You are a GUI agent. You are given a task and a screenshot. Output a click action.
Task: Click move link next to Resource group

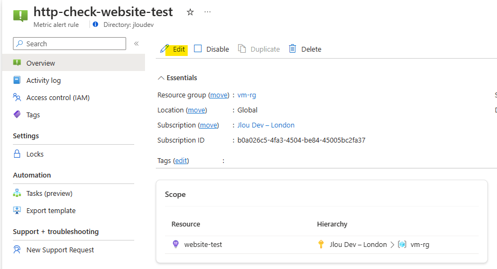[219, 95]
